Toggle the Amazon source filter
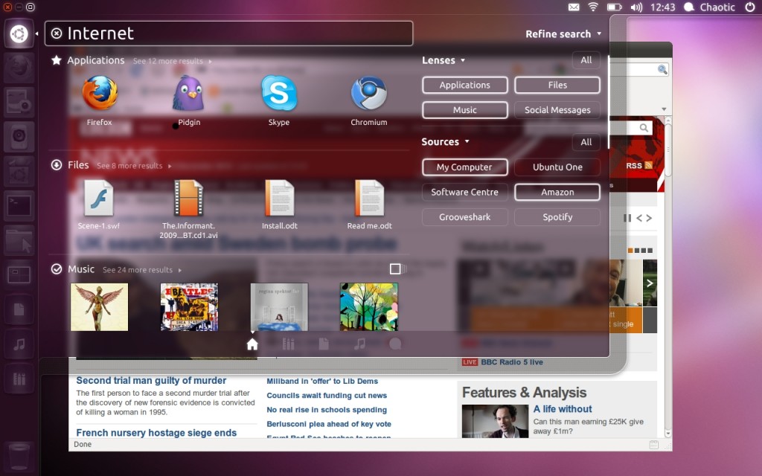Viewport: 762px width, 476px height. tap(557, 192)
